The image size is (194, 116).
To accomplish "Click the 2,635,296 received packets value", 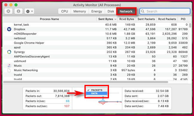I will coord(170,34).
